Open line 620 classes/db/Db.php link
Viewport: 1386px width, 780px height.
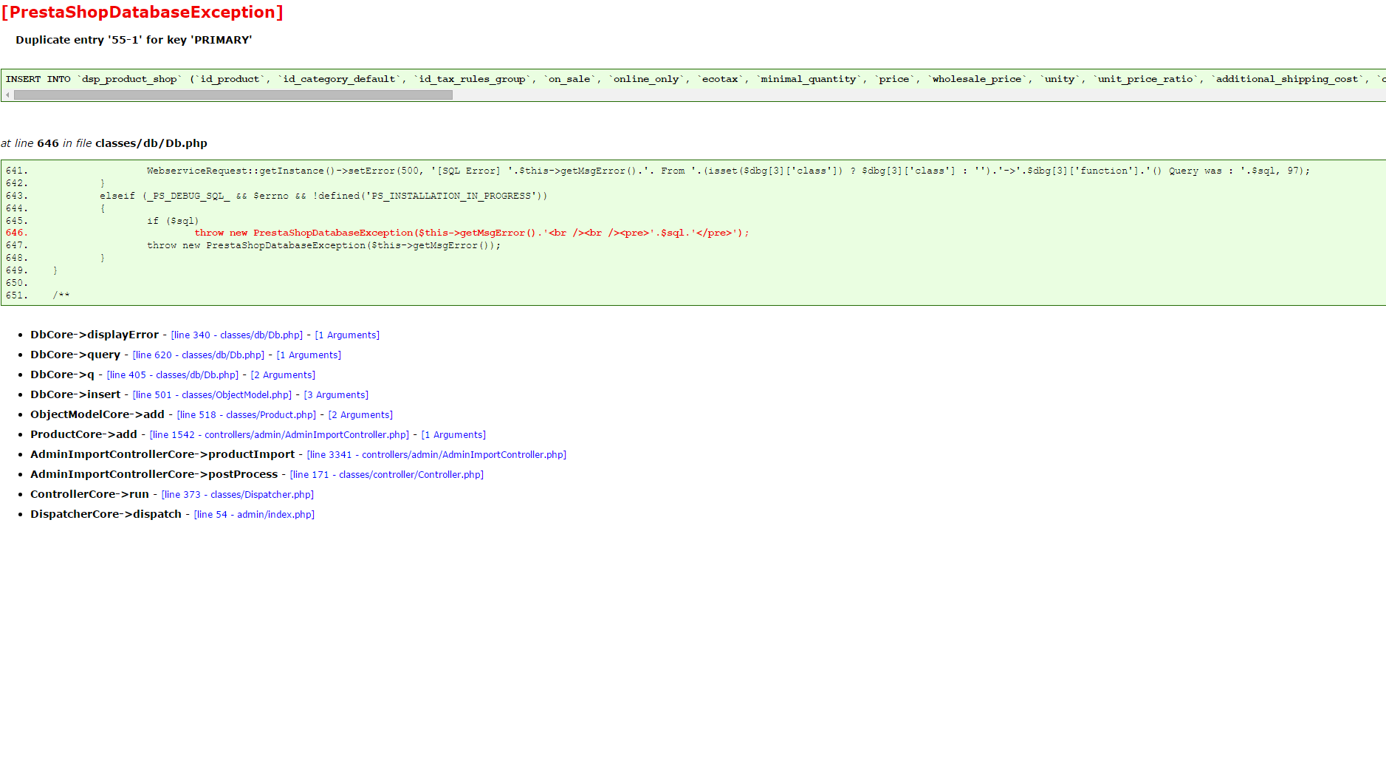[199, 355]
